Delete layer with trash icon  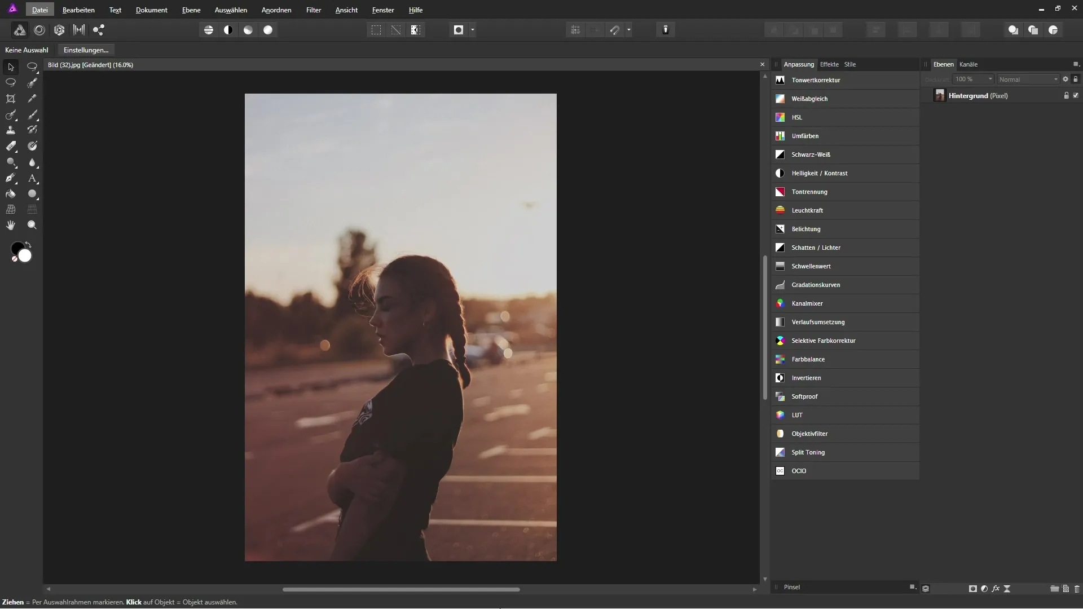(1077, 589)
